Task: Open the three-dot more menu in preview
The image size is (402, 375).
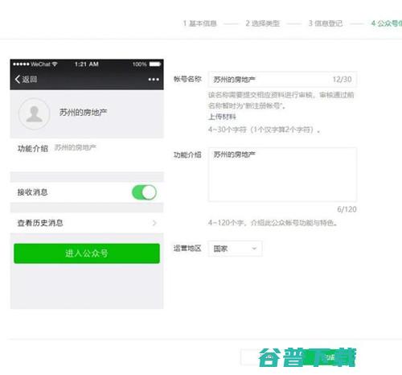Action: (x=154, y=80)
